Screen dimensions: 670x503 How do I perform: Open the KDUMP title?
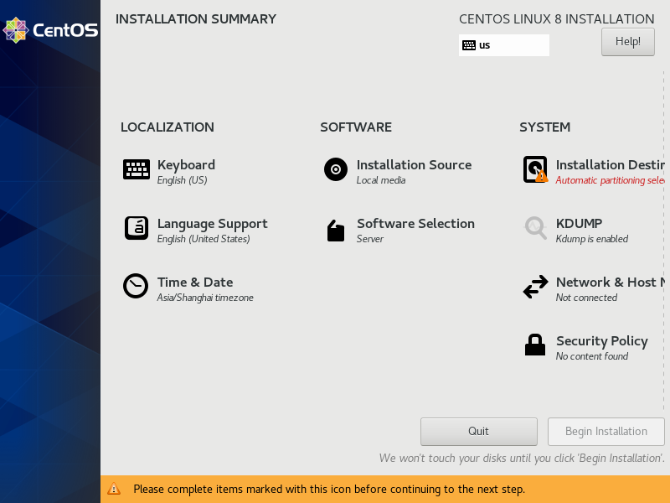[x=579, y=223]
